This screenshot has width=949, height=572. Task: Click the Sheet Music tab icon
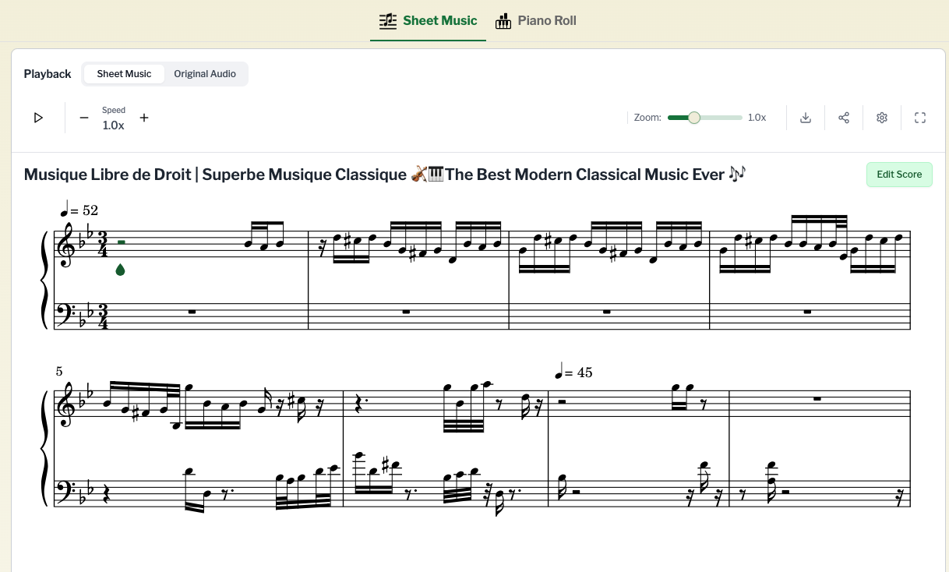[x=387, y=21]
